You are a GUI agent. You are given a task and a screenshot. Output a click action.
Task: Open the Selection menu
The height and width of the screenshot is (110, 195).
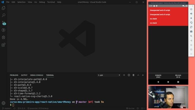click(21, 2)
